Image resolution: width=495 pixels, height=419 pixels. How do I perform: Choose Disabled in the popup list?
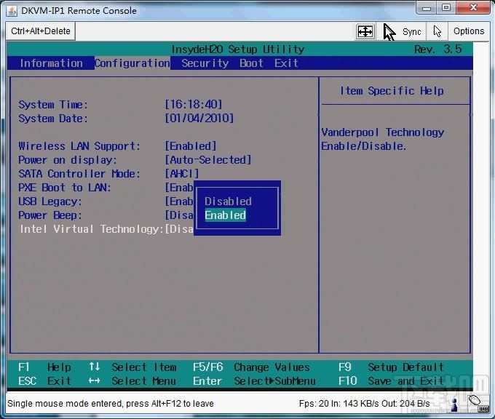(228, 201)
